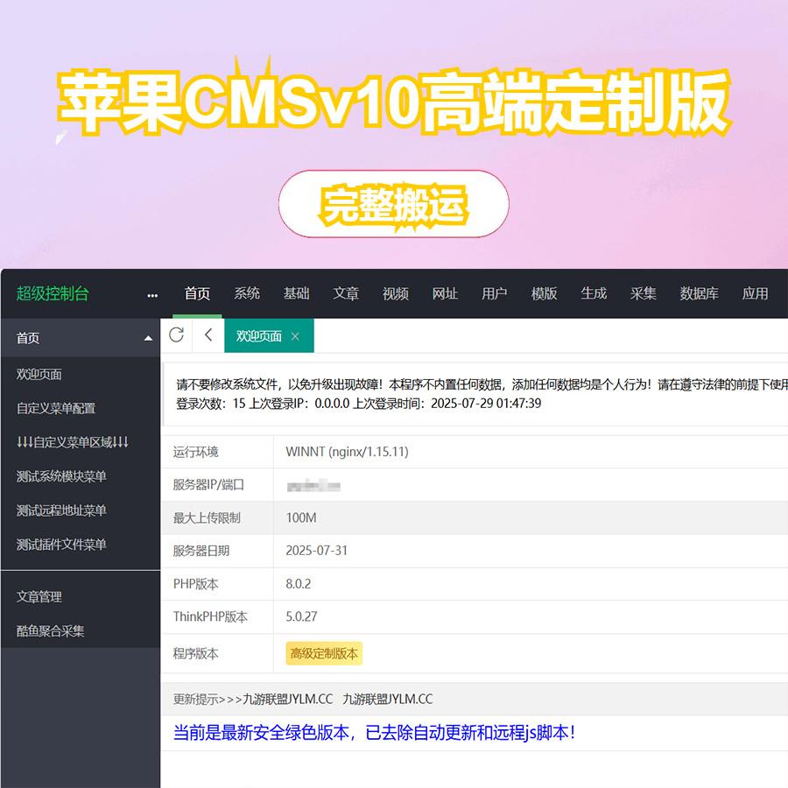Viewport: 788px width, 788px height.
Task: Click the 完整搬运 banner button
Action: tap(394, 204)
